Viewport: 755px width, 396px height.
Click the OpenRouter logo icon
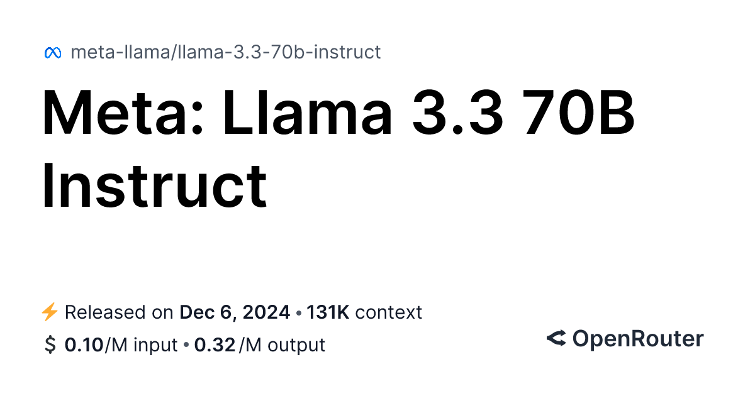tap(556, 339)
